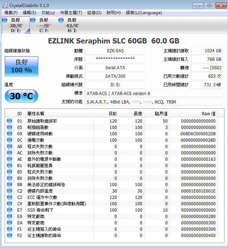Open the 佈景主題(T) menu

[x=71, y=13]
